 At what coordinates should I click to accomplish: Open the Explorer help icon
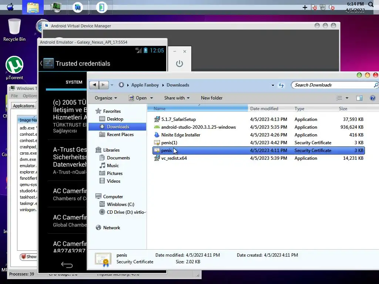coord(372,98)
